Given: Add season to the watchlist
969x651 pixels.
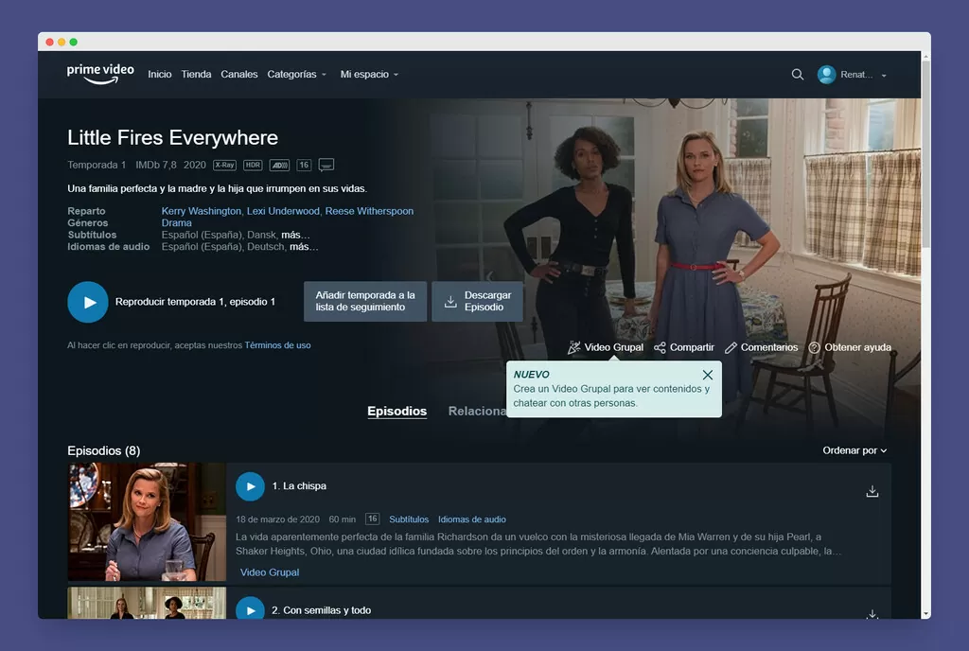Looking at the screenshot, I should [x=365, y=302].
